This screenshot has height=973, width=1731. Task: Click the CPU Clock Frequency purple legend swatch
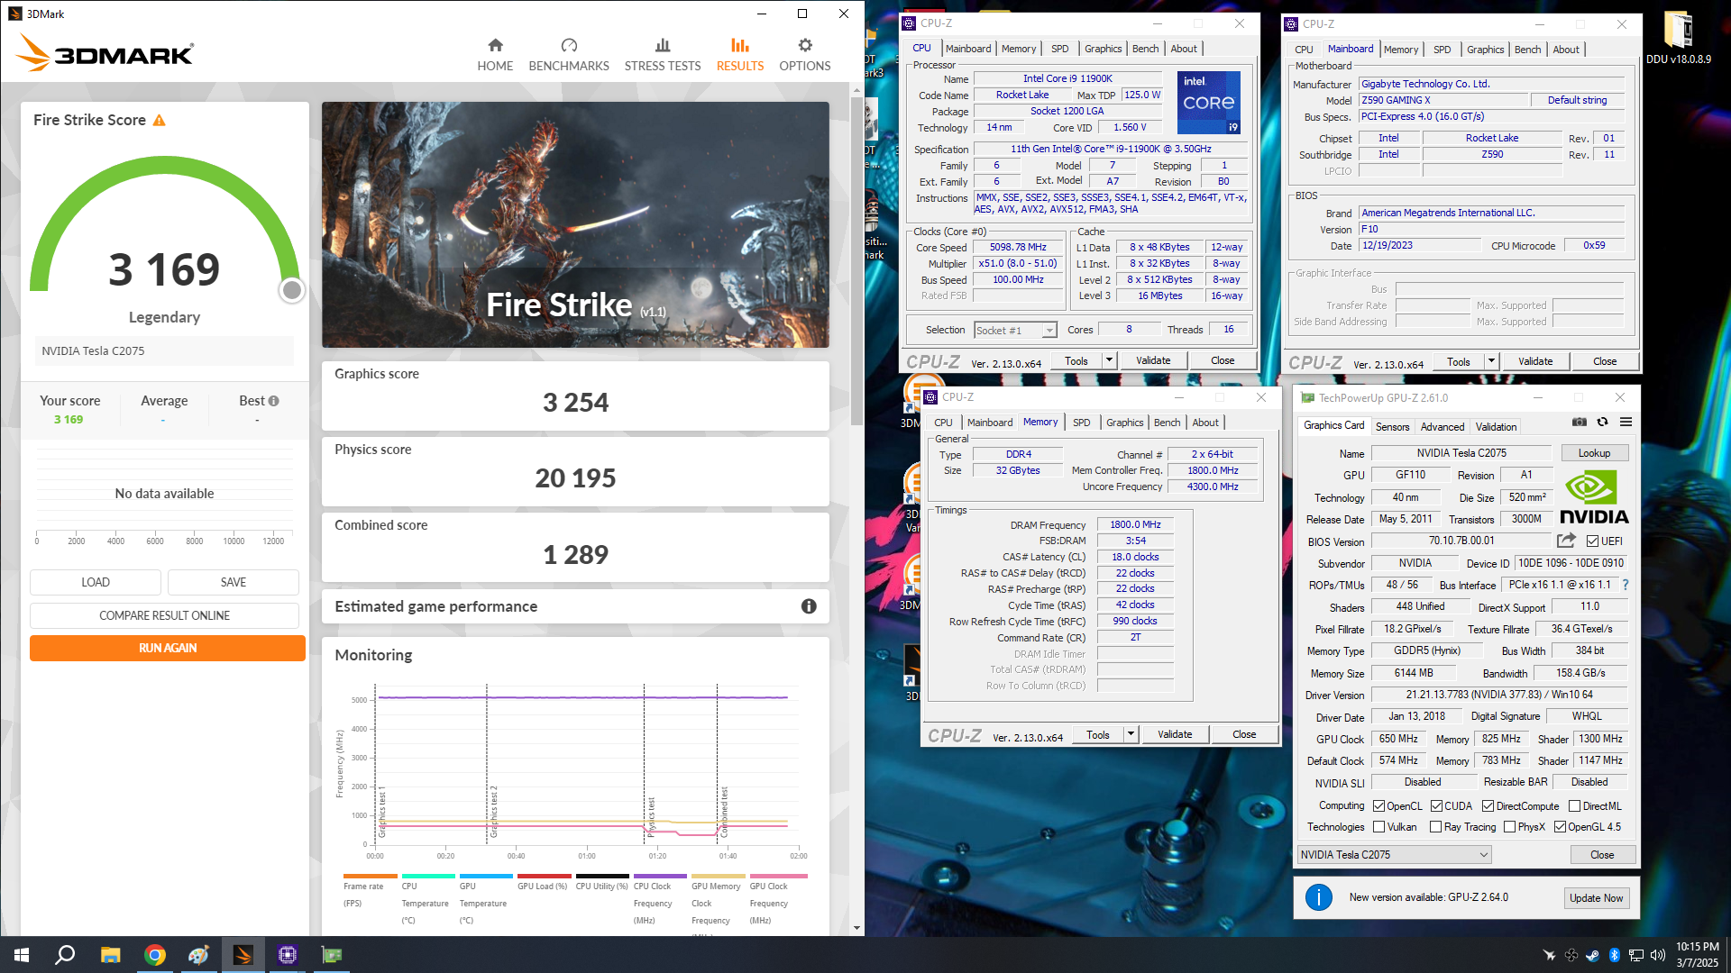point(660,876)
